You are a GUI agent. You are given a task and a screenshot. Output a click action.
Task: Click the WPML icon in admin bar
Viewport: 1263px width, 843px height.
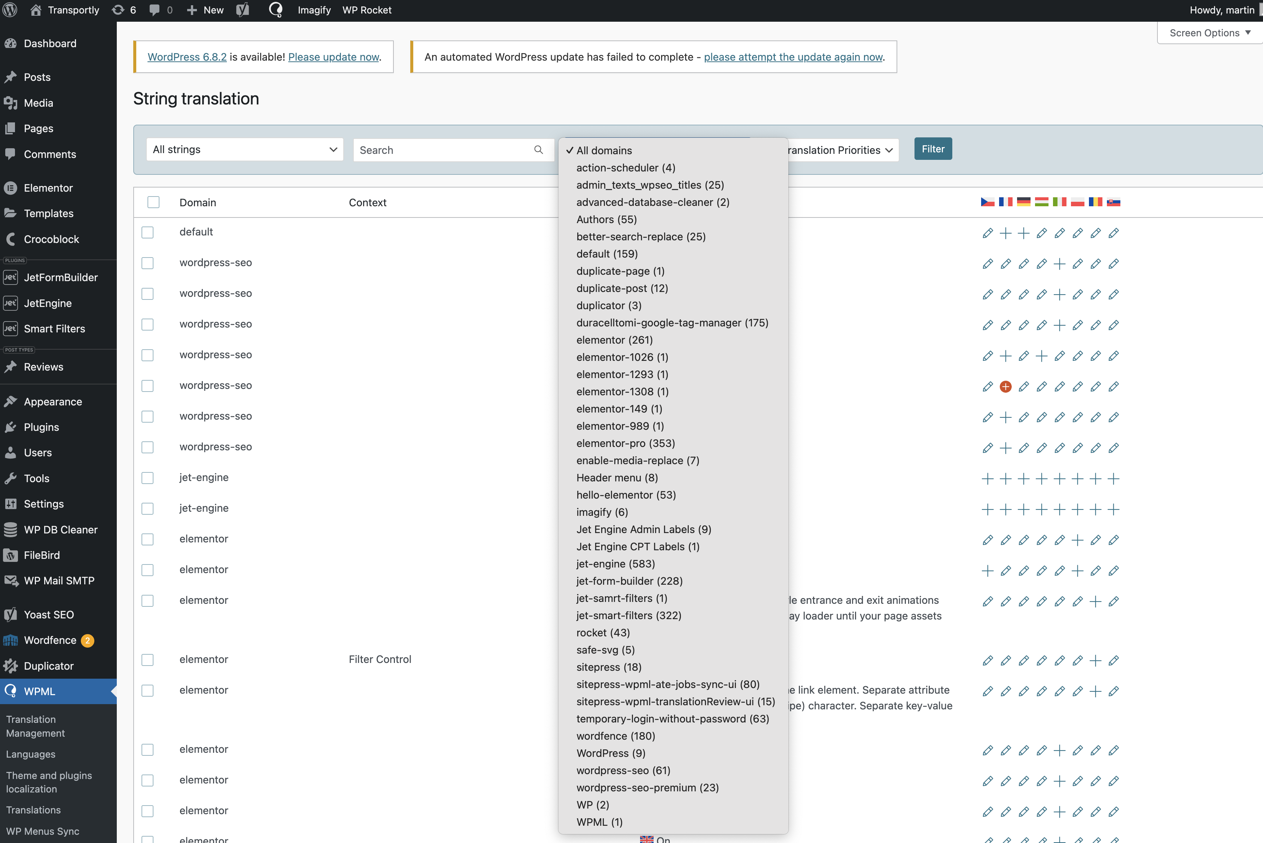(275, 10)
